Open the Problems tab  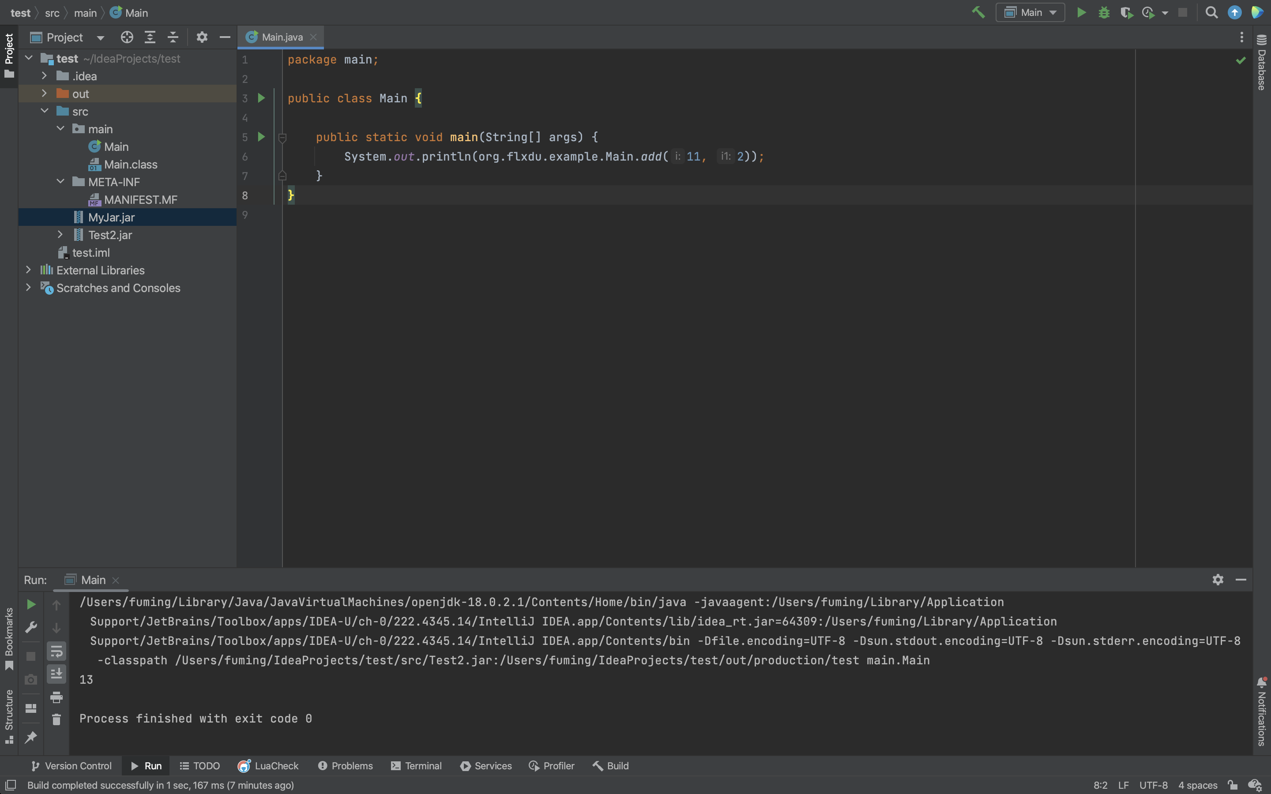pos(346,766)
